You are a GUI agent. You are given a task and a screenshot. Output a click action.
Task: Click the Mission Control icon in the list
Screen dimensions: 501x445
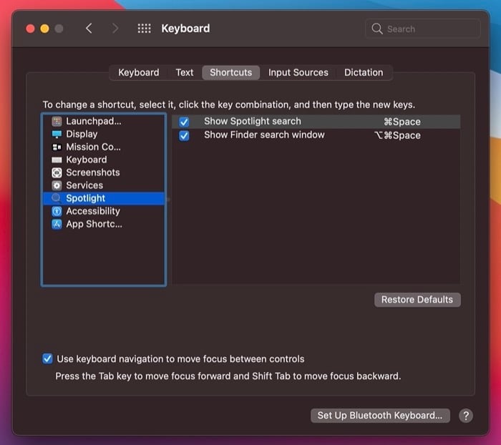pos(57,147)
